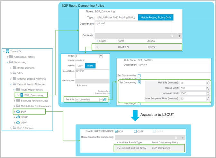Click the Dot1Q Tunnels folder icon
216x158 pixels.
tap(14, 128)
